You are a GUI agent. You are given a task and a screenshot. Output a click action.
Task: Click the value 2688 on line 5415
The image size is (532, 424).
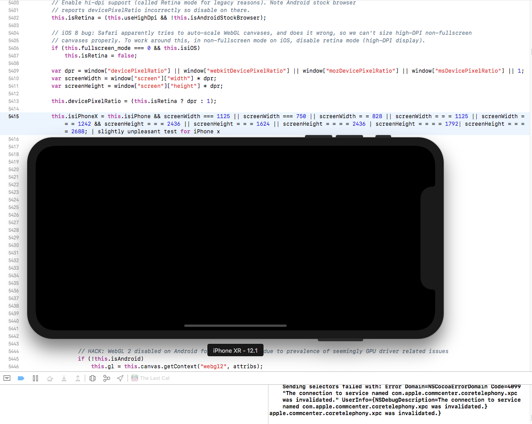[78, 132]
